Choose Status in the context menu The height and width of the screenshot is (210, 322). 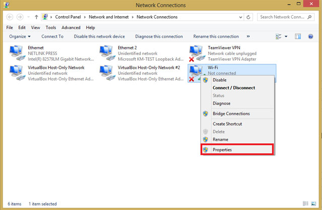click(237, 95)
